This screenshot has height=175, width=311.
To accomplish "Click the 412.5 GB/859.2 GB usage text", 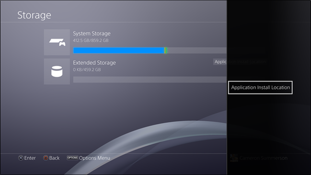I will pyautogui.click(x=91, y=40).
